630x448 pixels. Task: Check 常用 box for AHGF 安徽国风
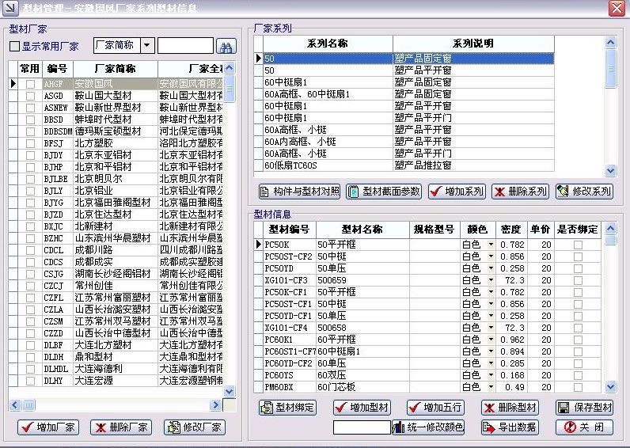click(30, 84)
